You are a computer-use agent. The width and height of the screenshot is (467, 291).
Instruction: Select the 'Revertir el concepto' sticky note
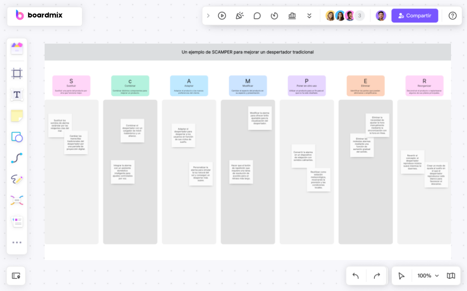point(413,162)
